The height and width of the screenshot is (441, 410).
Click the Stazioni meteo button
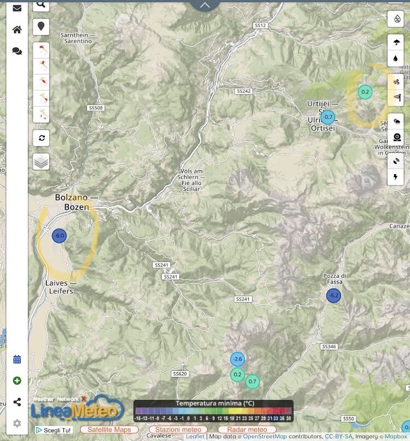[178, 430]
